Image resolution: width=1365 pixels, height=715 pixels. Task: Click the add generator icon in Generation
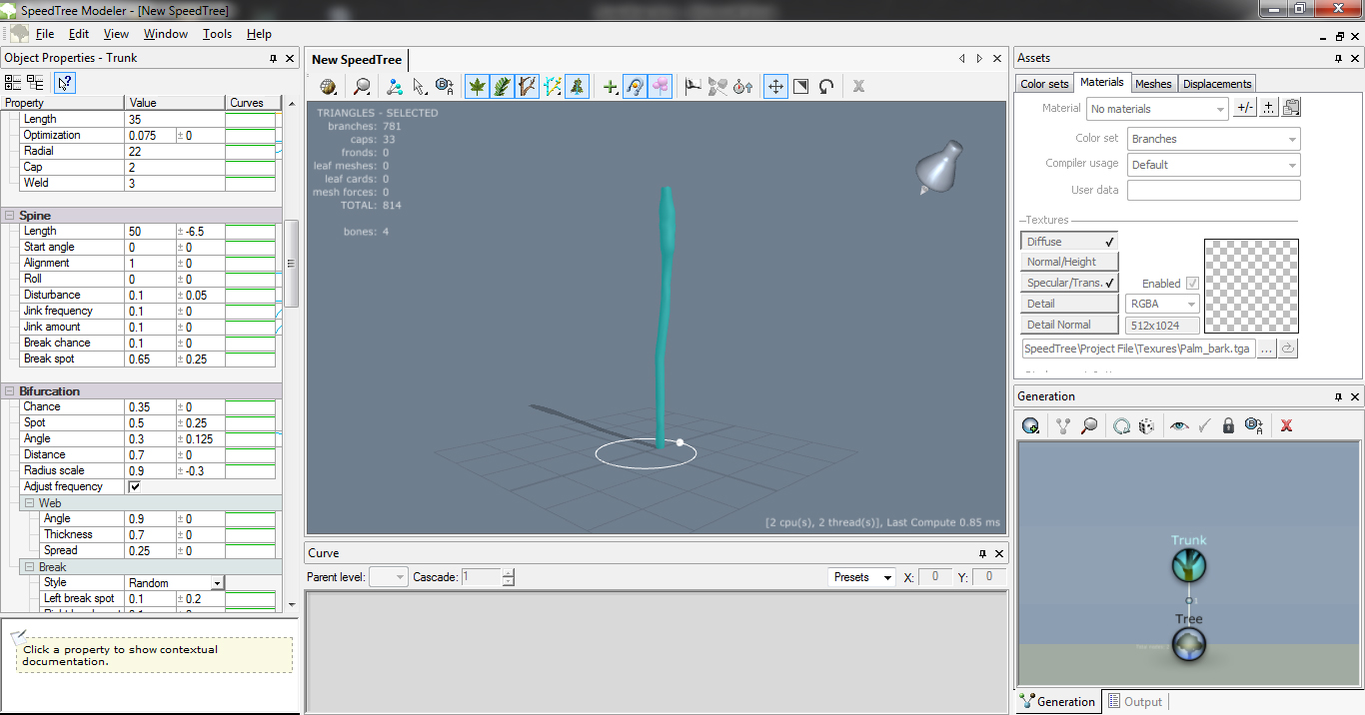(1031, 425)
